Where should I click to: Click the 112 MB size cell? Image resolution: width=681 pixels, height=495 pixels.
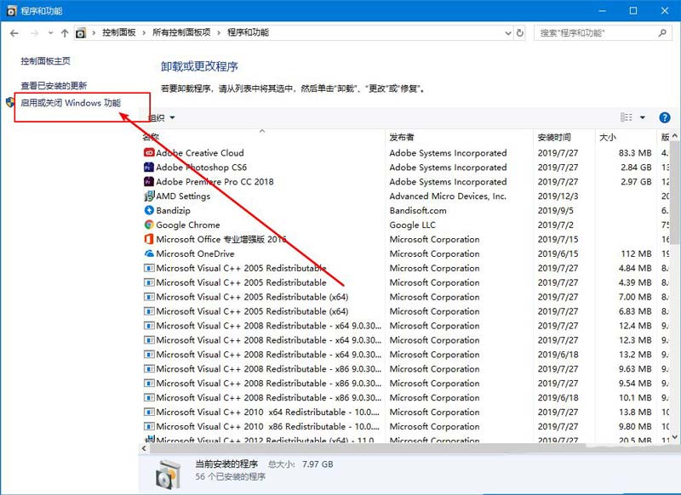click(636, 253)
